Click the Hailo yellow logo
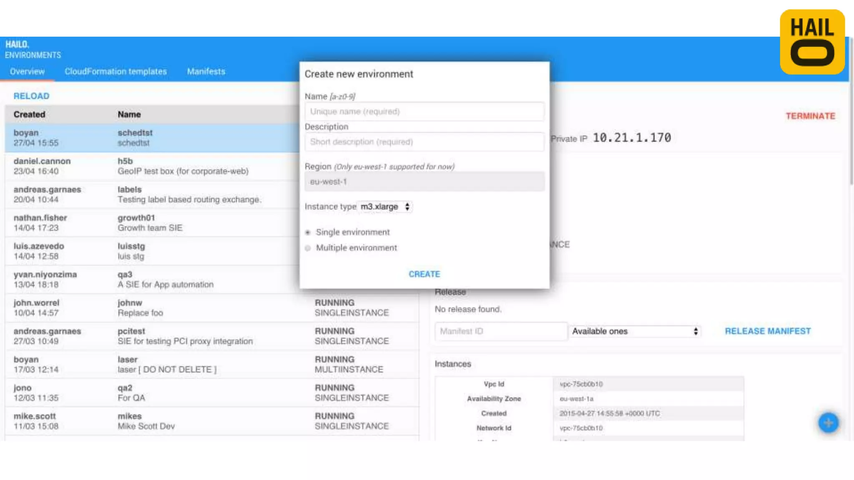The height and width of the screenshot is (480, 854). coord(812,42)
